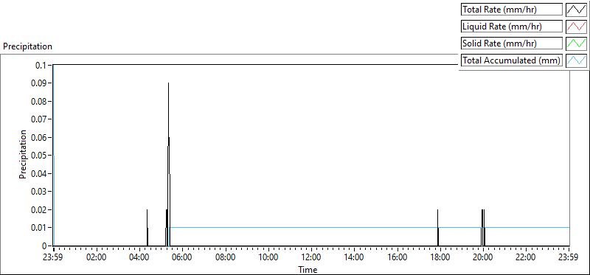The width and height of the screenshot is (590, 275).
Task: Click the Time x-axis title
Action: point(308,269)
